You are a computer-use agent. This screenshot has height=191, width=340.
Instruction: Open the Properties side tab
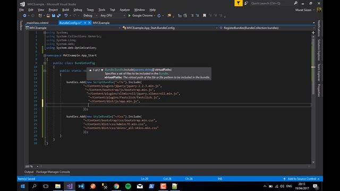[x=319, y=90]
